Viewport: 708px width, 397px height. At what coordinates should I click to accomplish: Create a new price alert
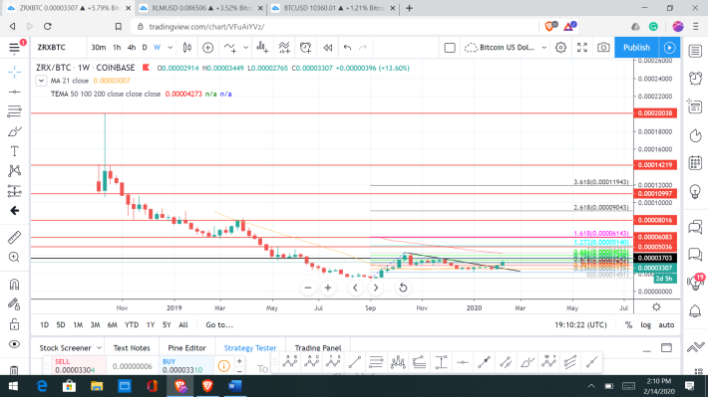(x=306, y=48)
